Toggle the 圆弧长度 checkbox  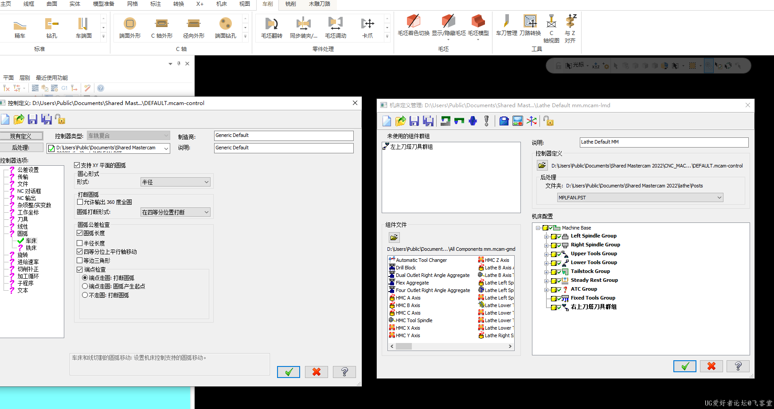(80, 233)
